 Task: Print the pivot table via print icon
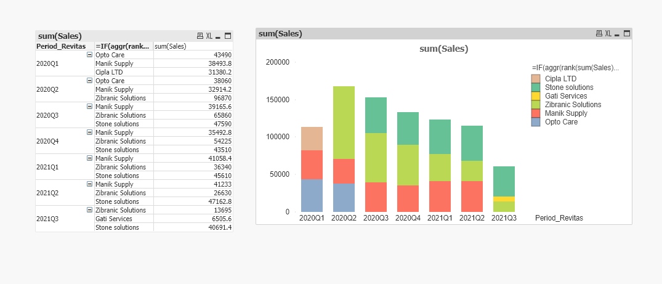(200, 36)
